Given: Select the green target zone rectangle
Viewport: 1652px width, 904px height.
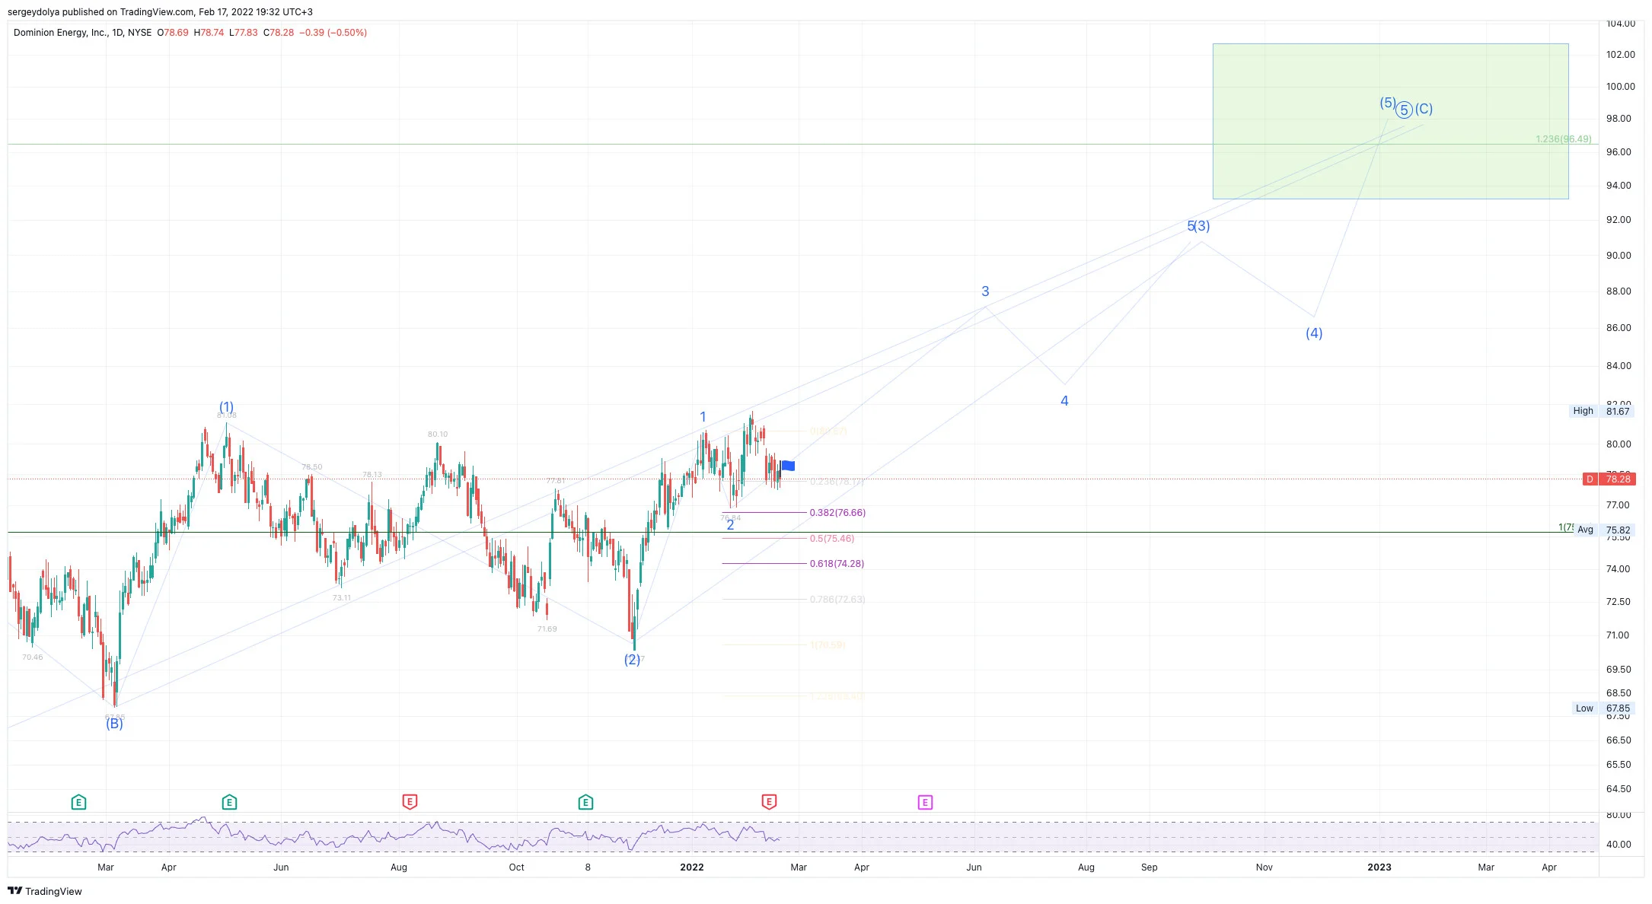Looking at the screenshot, I should point(1391,122).
